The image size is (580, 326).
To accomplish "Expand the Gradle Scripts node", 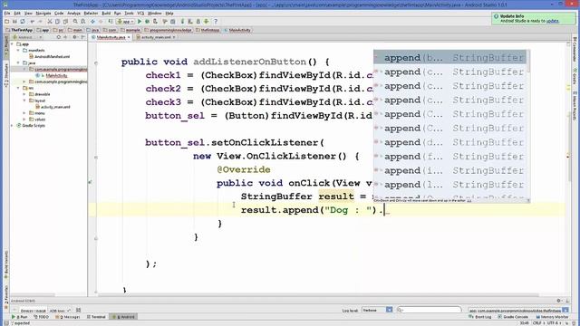I will coord(12,126).
